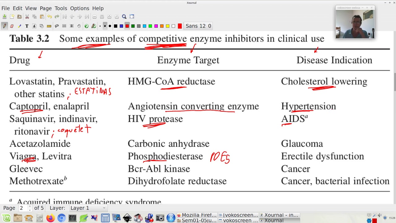396x223 pixels.
Task: Toggle fullscreen mode icon
Action: [x=132, y=17]
